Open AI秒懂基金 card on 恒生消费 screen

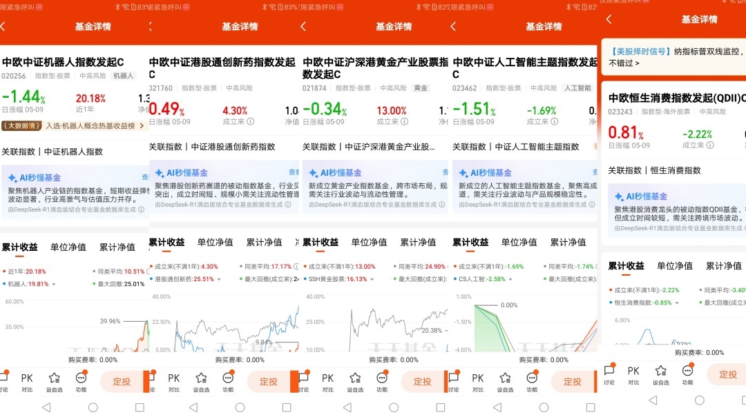(x=677, y=210)
